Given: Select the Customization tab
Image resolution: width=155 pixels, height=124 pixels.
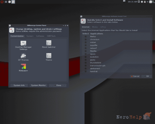Looking at the screenshot, I should 17,36.
